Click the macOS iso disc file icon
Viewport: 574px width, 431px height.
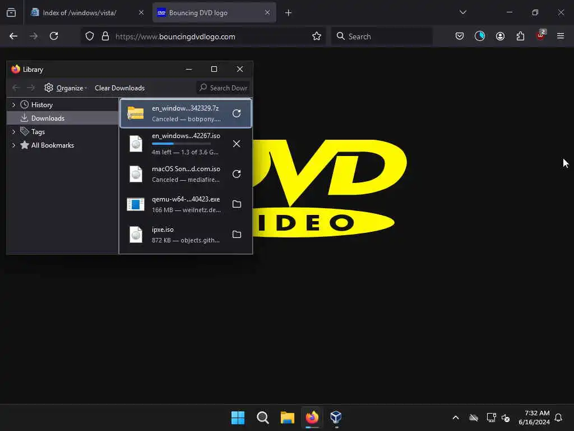click(136, 174)
